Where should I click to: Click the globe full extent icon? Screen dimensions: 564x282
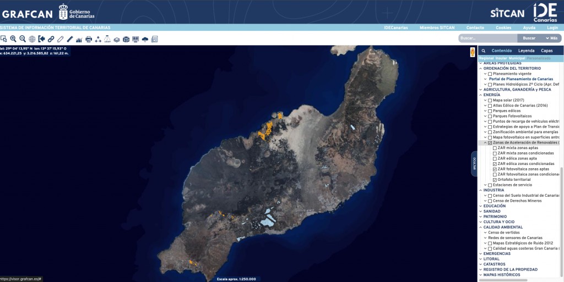tap(32, 39)
